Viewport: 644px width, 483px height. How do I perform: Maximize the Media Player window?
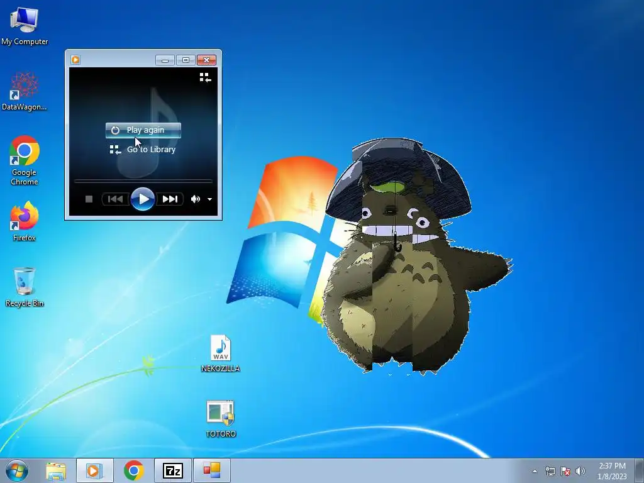point(186,60)
